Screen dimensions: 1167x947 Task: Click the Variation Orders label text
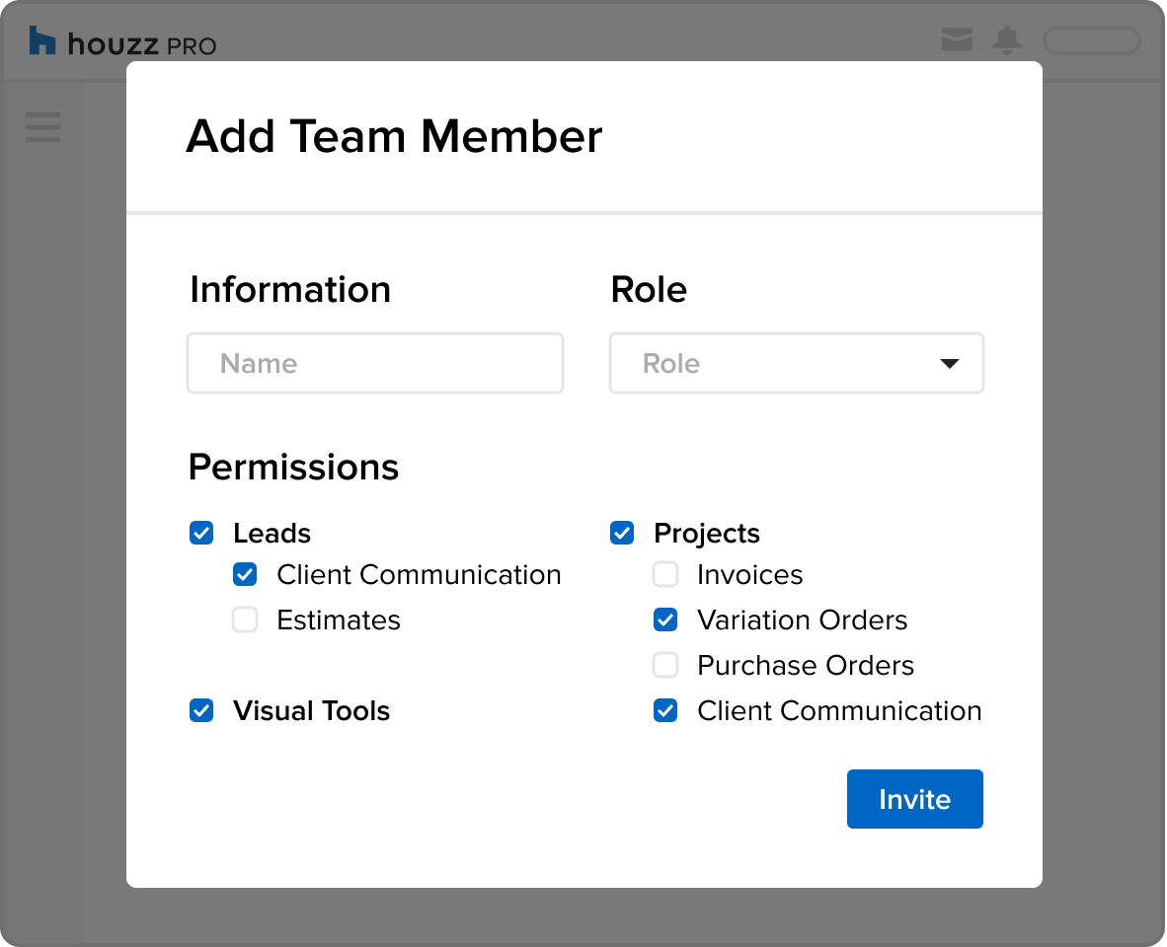pyautogui.click(x=803, y=619)
